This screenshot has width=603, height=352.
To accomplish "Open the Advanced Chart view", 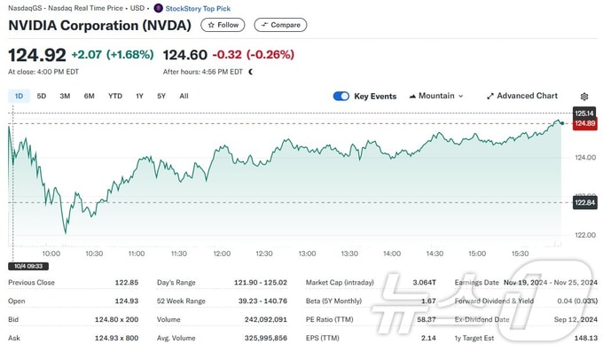I will (x=522, y=96).
